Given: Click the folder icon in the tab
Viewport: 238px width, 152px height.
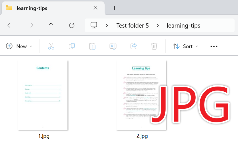Looking at the screenshot, I should tap(9, 8).
